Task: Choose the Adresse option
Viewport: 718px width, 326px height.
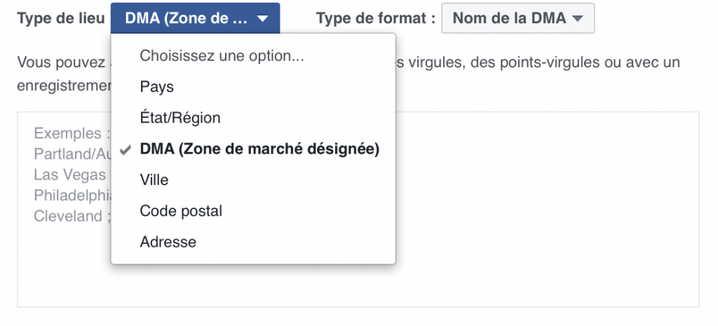Action: tap(168, 242)
